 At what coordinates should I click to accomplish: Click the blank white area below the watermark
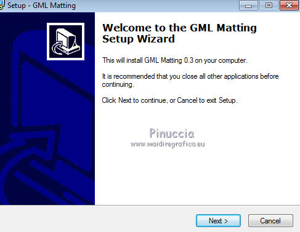197,177
